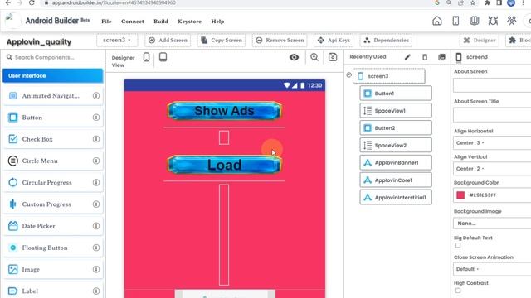Switch designer to tablet view icon

click(x=163, y=57)
